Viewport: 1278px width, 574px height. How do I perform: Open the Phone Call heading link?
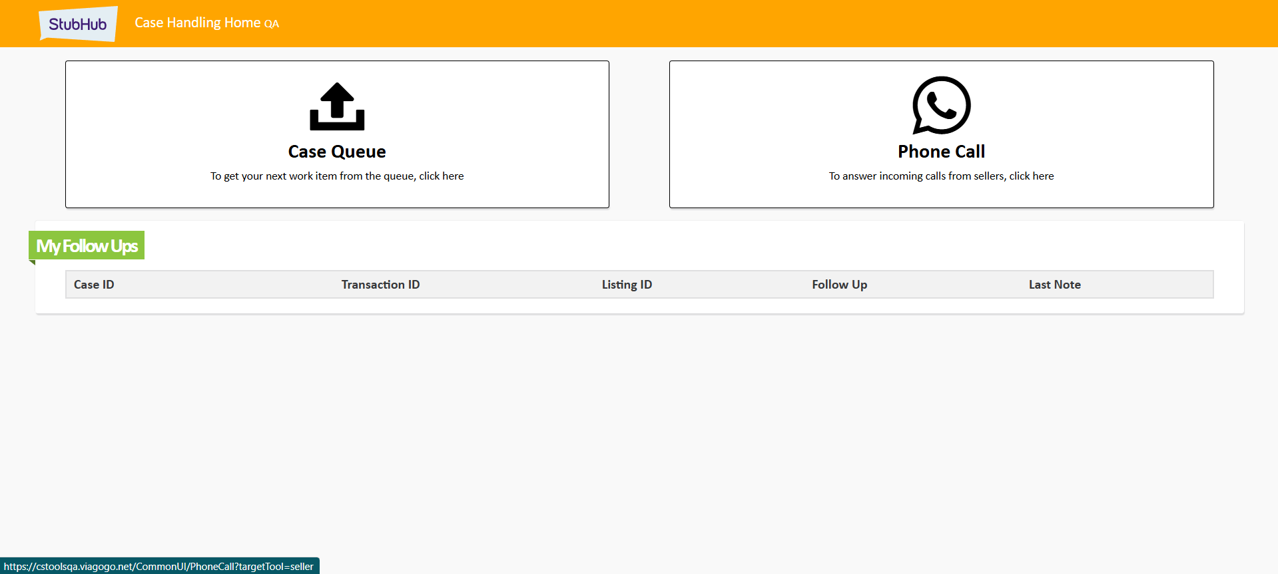941,152
